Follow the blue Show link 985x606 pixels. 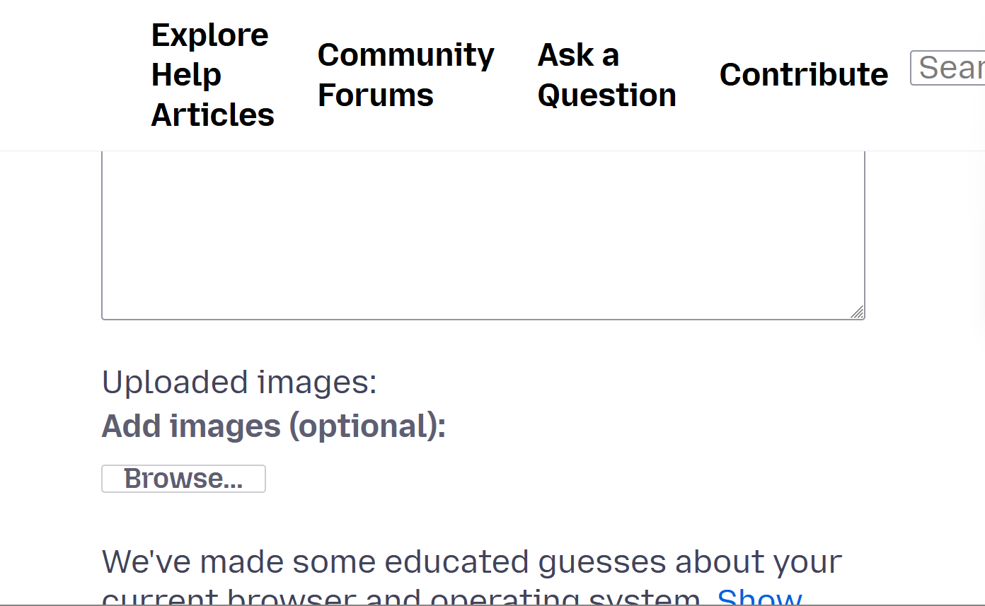coord(759,598)
